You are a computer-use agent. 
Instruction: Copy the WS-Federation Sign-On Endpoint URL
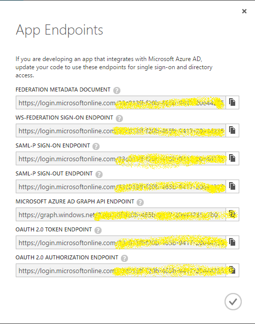point(232,130)
